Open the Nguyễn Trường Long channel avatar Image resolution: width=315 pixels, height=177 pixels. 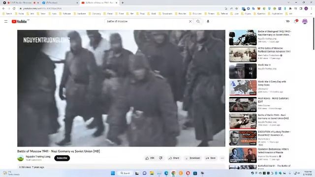pyautogui.click(x=21, y=158)
